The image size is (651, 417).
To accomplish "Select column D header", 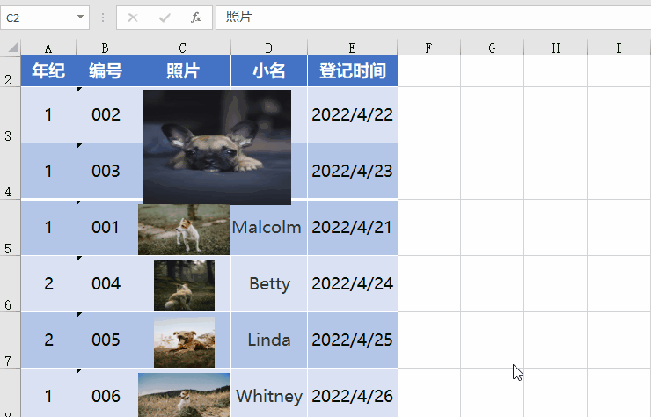I will click(x=269, y=48).
